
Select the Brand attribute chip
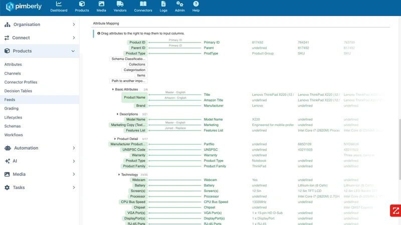click(141, 105)
